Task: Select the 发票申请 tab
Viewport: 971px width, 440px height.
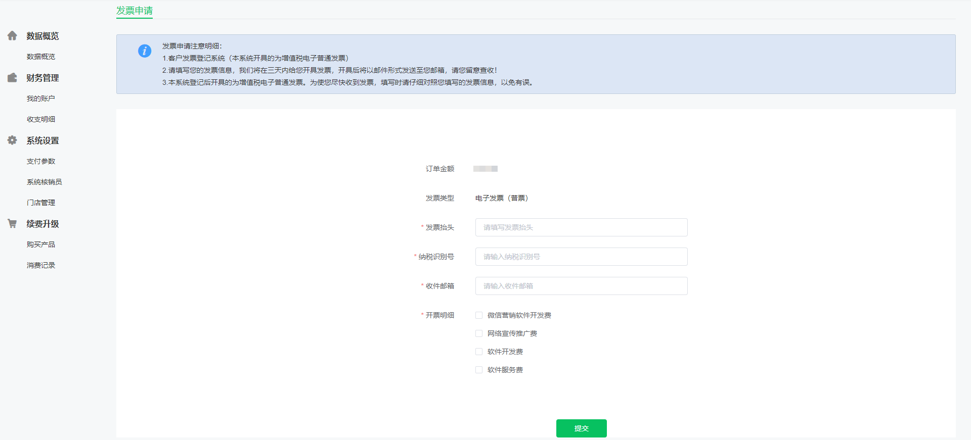Action: (x=135, y=11)
